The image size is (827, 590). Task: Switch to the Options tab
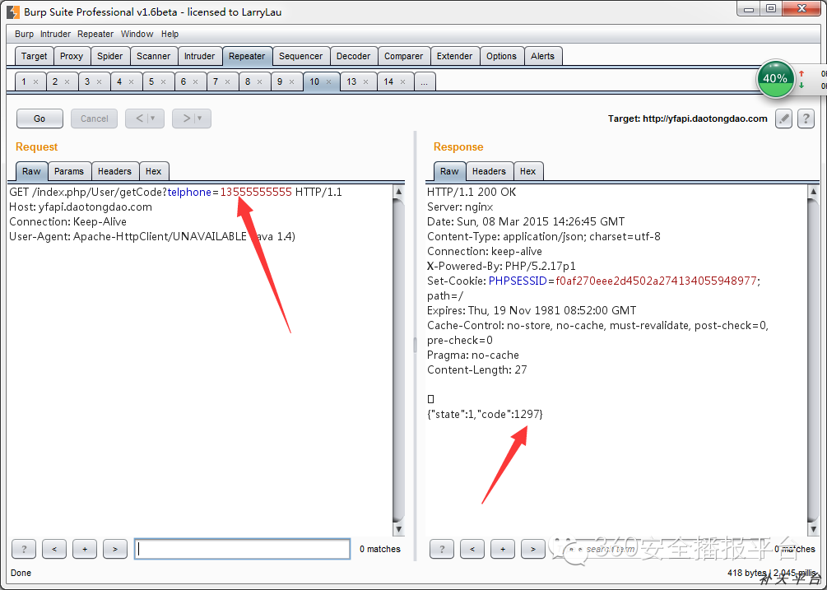[502, 56]
